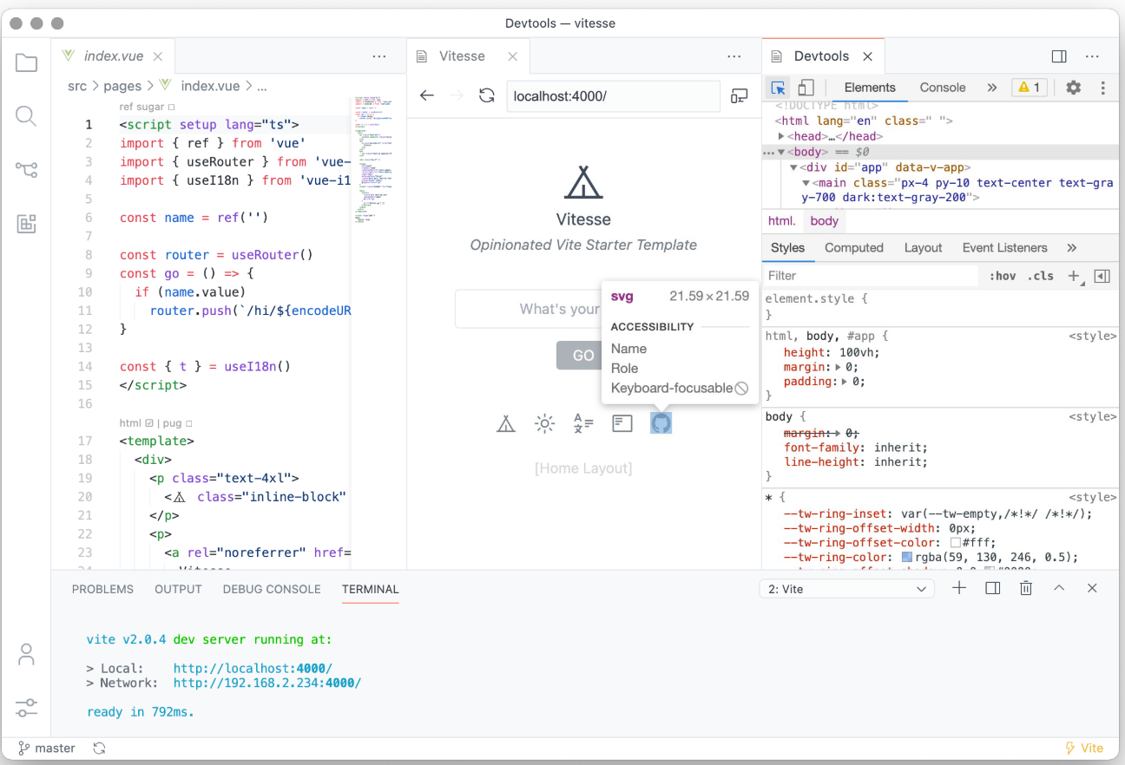Toggle dark mode with the sun icon
1125x765 pixels.
click(x=544, y=423)
